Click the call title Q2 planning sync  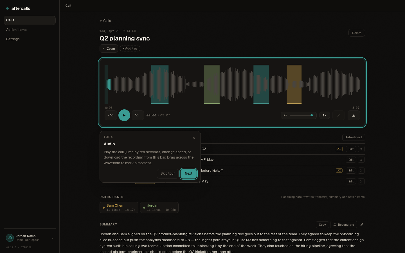[x=125, y=39]
